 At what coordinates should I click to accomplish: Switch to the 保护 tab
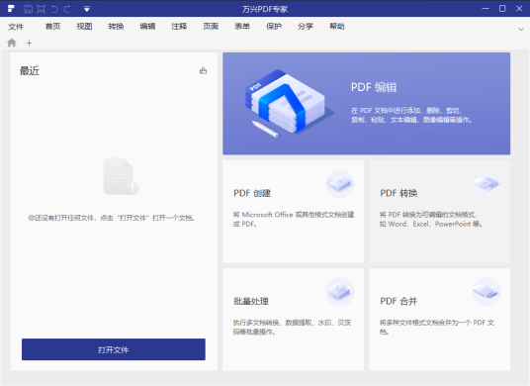coord(274,27)
